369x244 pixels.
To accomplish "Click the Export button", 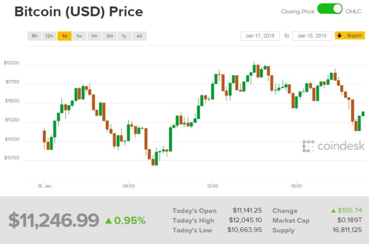I will tap(349, 36).
